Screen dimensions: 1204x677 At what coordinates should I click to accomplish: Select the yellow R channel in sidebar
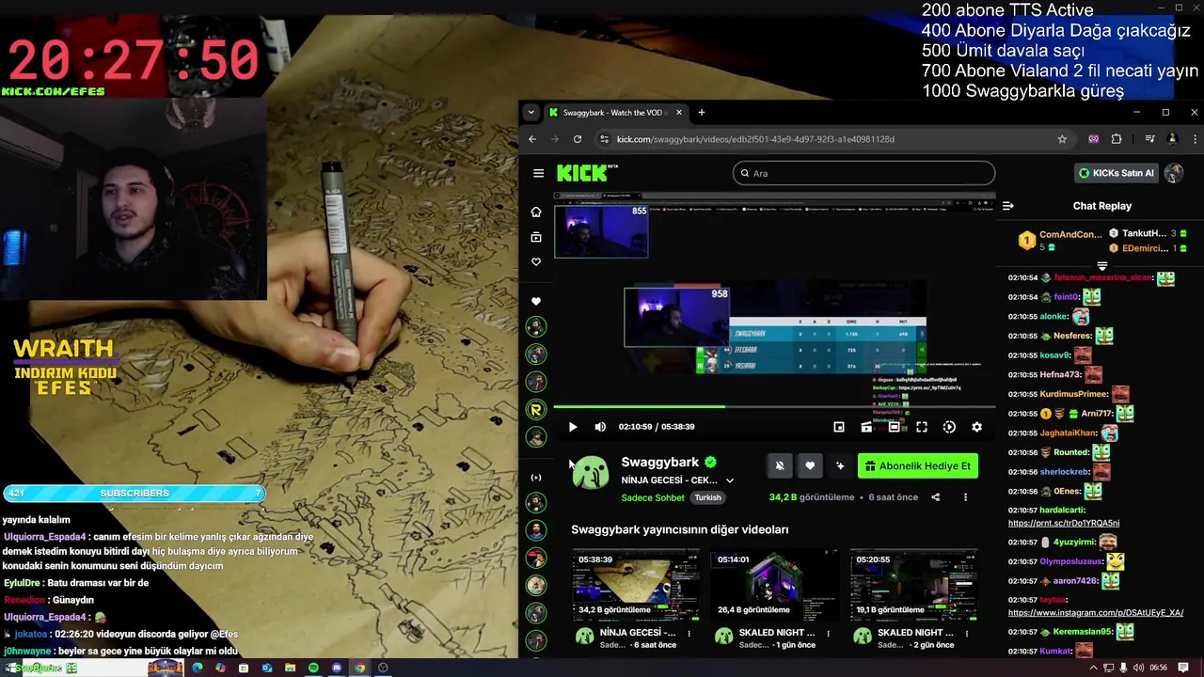[536, 409]
